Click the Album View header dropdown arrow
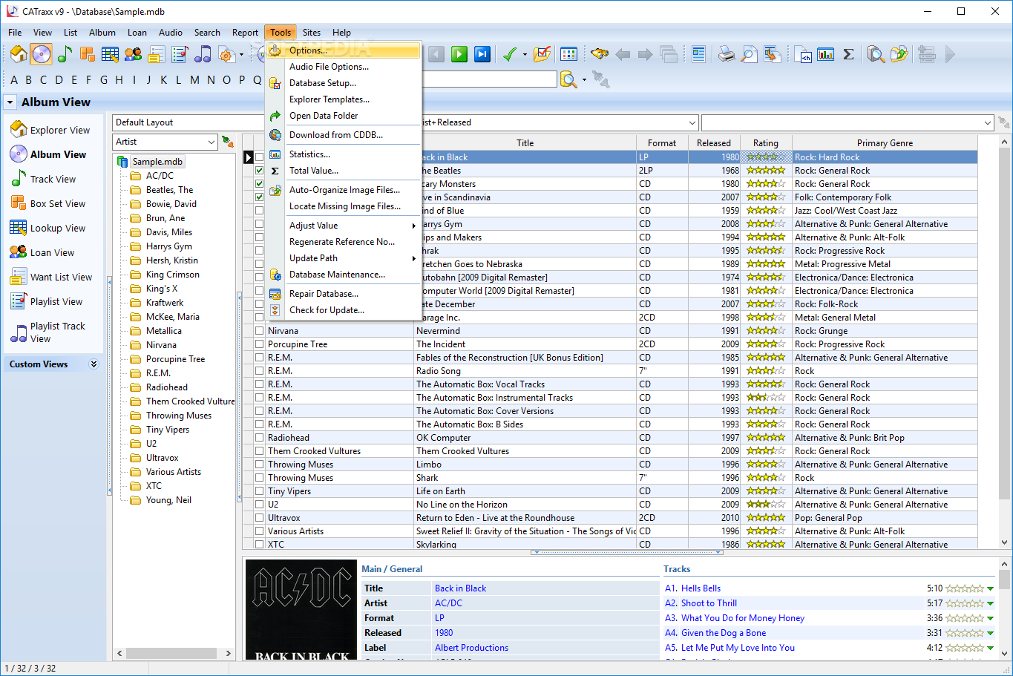The image size is (1013, 676). coord(10,102)
